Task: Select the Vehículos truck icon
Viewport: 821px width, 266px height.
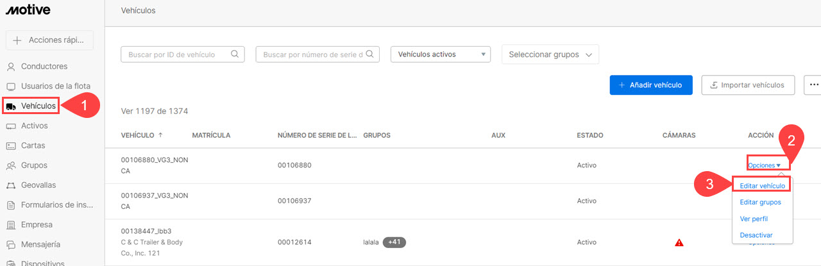Action: click(x=11, y=106)
